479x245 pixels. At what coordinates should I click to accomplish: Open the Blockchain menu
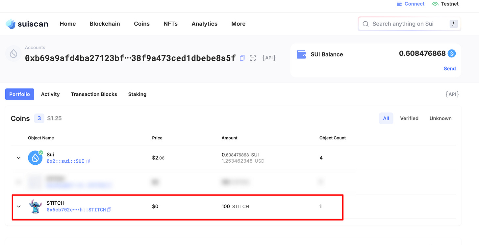105,24
